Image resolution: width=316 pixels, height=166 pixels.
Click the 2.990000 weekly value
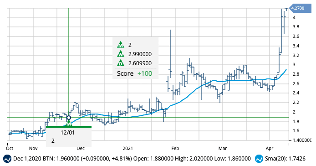140,54
